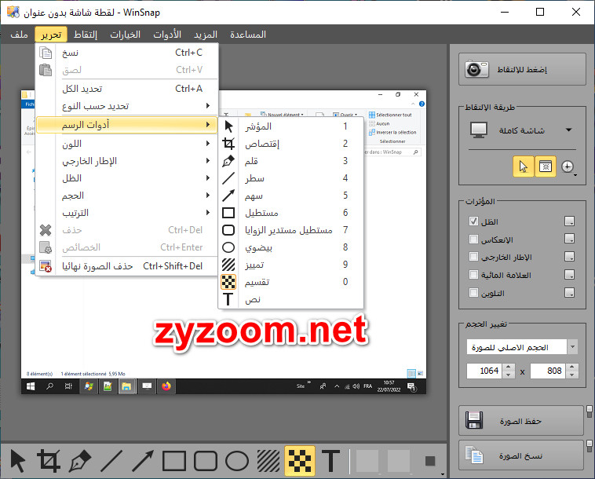Select the Crop tool in bottom toolbar

[49, 461]
